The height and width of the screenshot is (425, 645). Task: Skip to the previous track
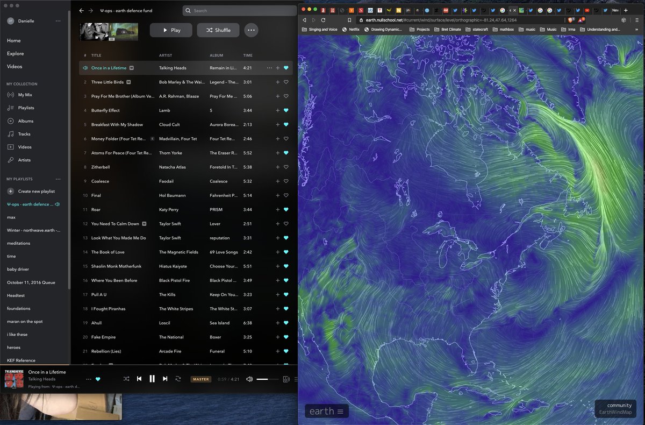(x=139, y=379)
